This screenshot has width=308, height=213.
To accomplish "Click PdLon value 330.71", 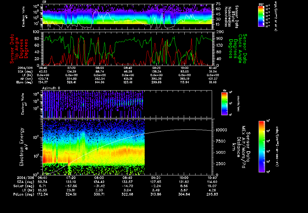I will pos(99,194).
